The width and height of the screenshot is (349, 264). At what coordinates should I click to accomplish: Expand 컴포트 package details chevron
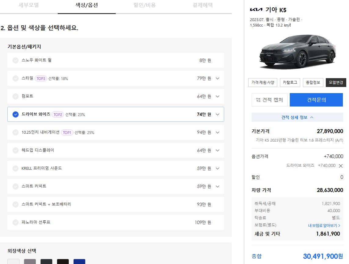click(218, 96)
